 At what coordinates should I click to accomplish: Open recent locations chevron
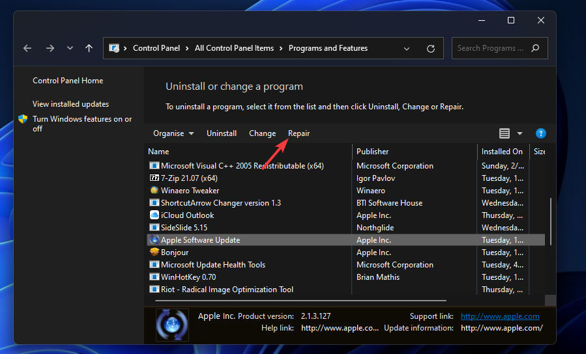70,48
